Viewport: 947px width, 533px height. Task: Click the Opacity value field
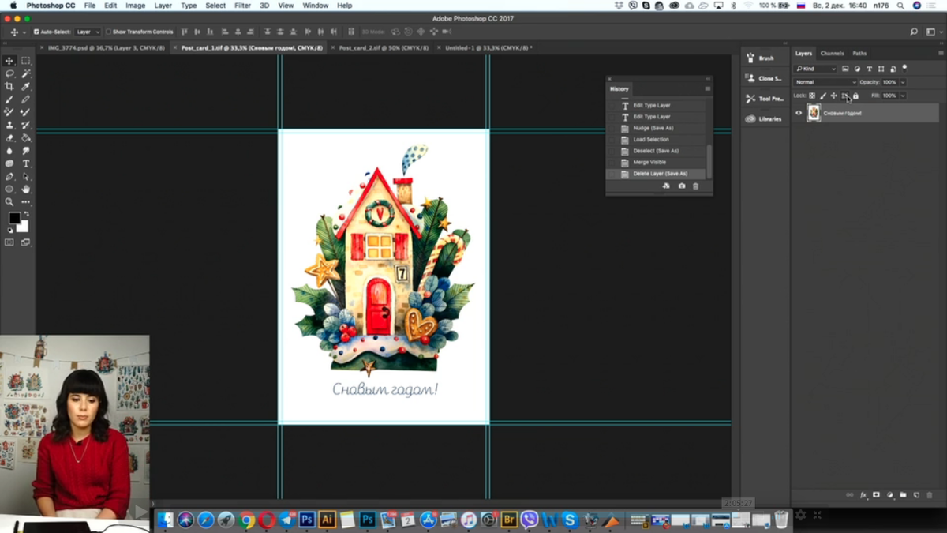(890, 82)
